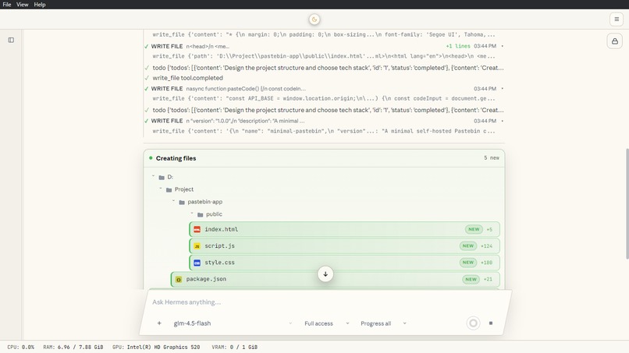The height and width of the screenshot is (353, 629).
Task: Click the circular spinner indicator near stop
Action: (x=474, y=323)
